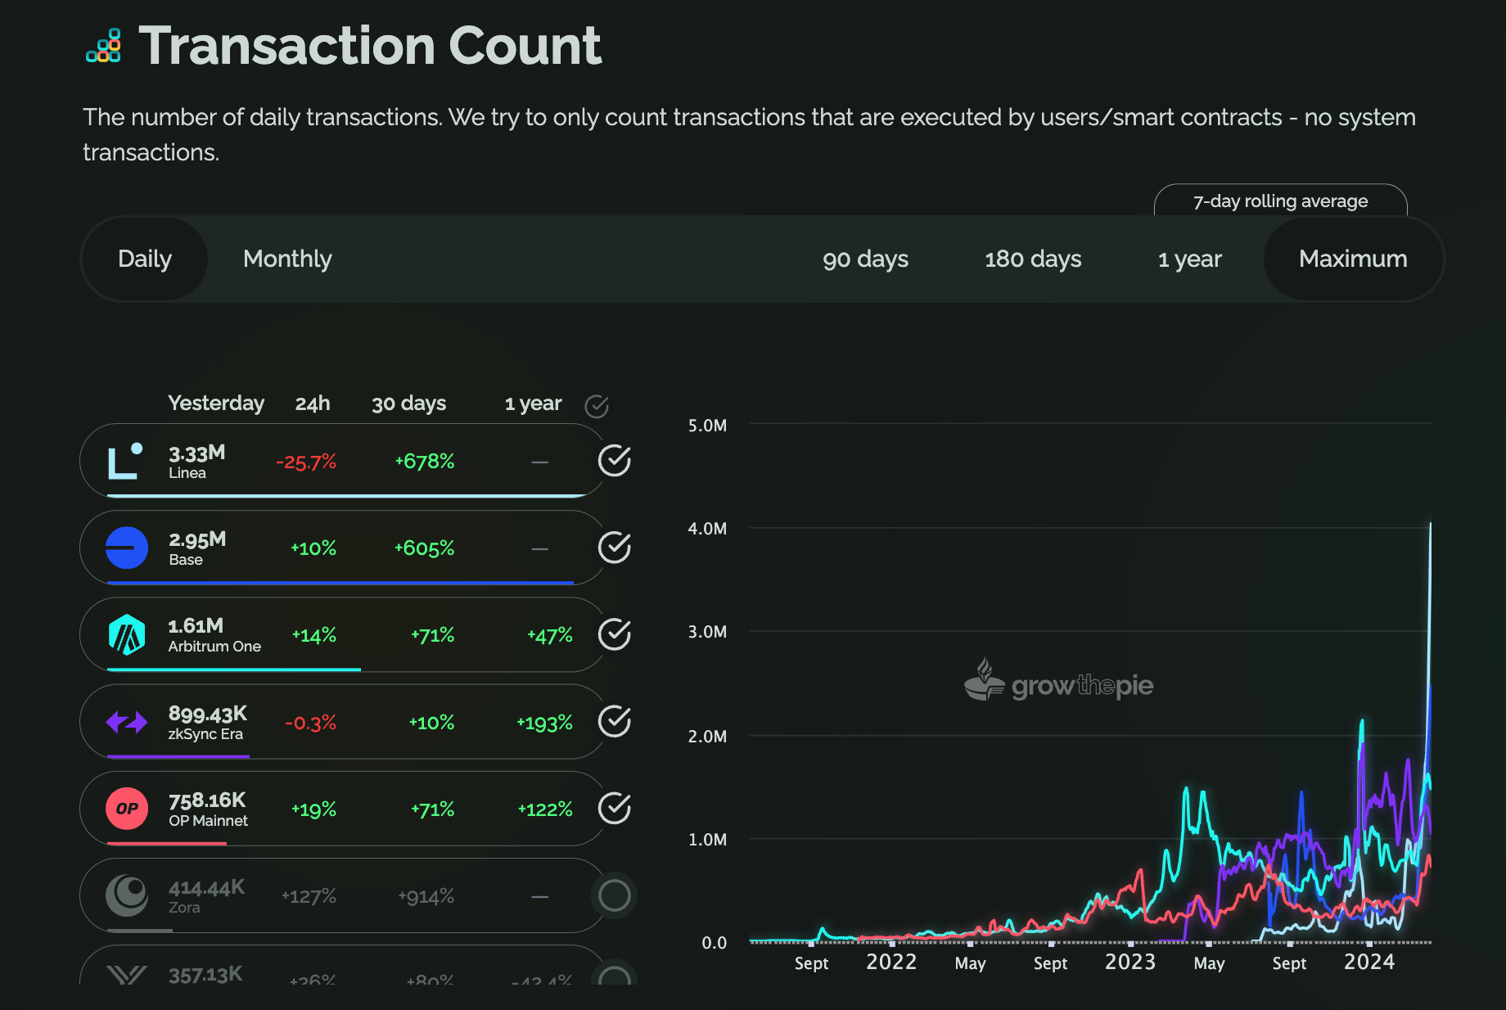Viewport: 1506px width, 1010px height.
Task: Click the 2023 label on chart axis
Action: tap(1130, 962)
